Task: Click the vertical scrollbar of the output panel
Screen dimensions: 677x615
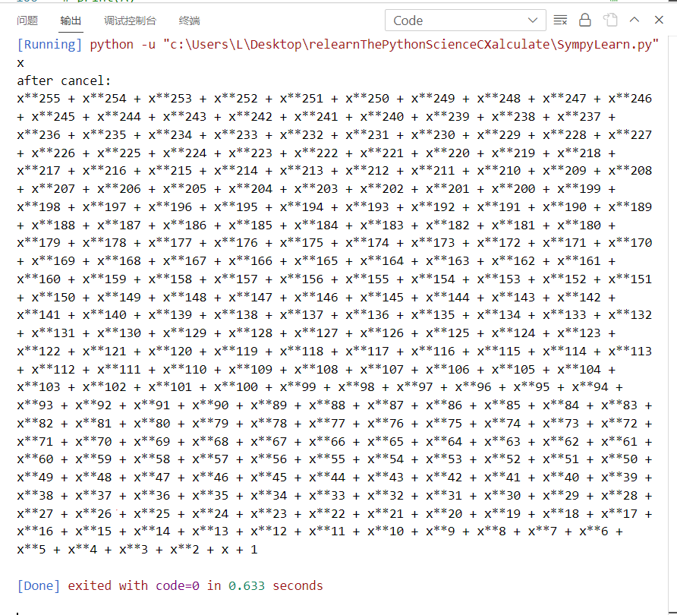Action: pos(672,324)
